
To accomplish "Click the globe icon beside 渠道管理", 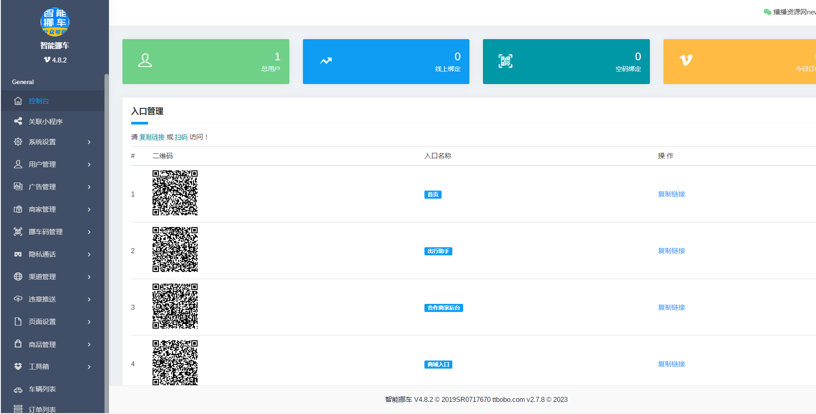I will 18,276.
